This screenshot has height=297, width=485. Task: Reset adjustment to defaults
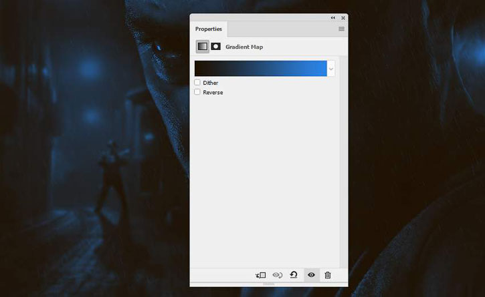[x=294, y=275]
